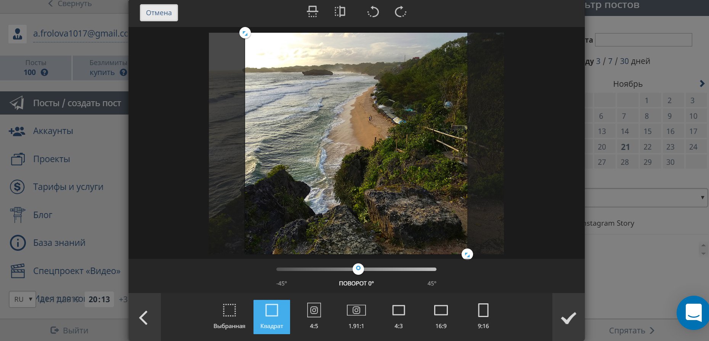
Task: Open Посты / создать пост menu item
Action: point(64,103)
